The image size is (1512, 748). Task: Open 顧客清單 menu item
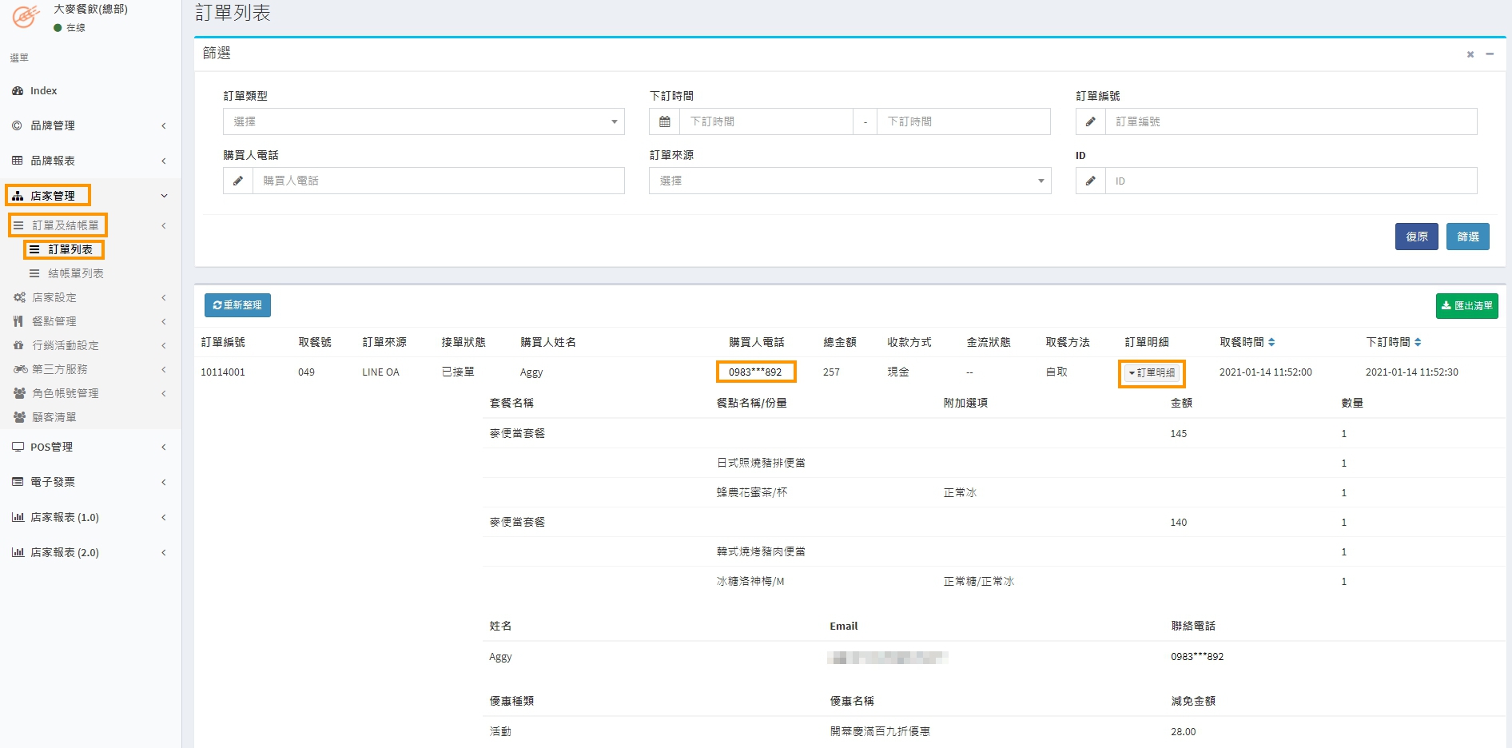coord(54,417)
